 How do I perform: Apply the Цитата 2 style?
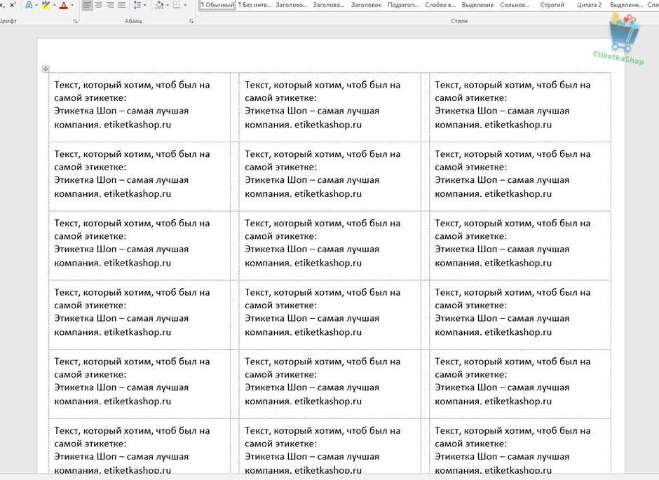(589, 5)
